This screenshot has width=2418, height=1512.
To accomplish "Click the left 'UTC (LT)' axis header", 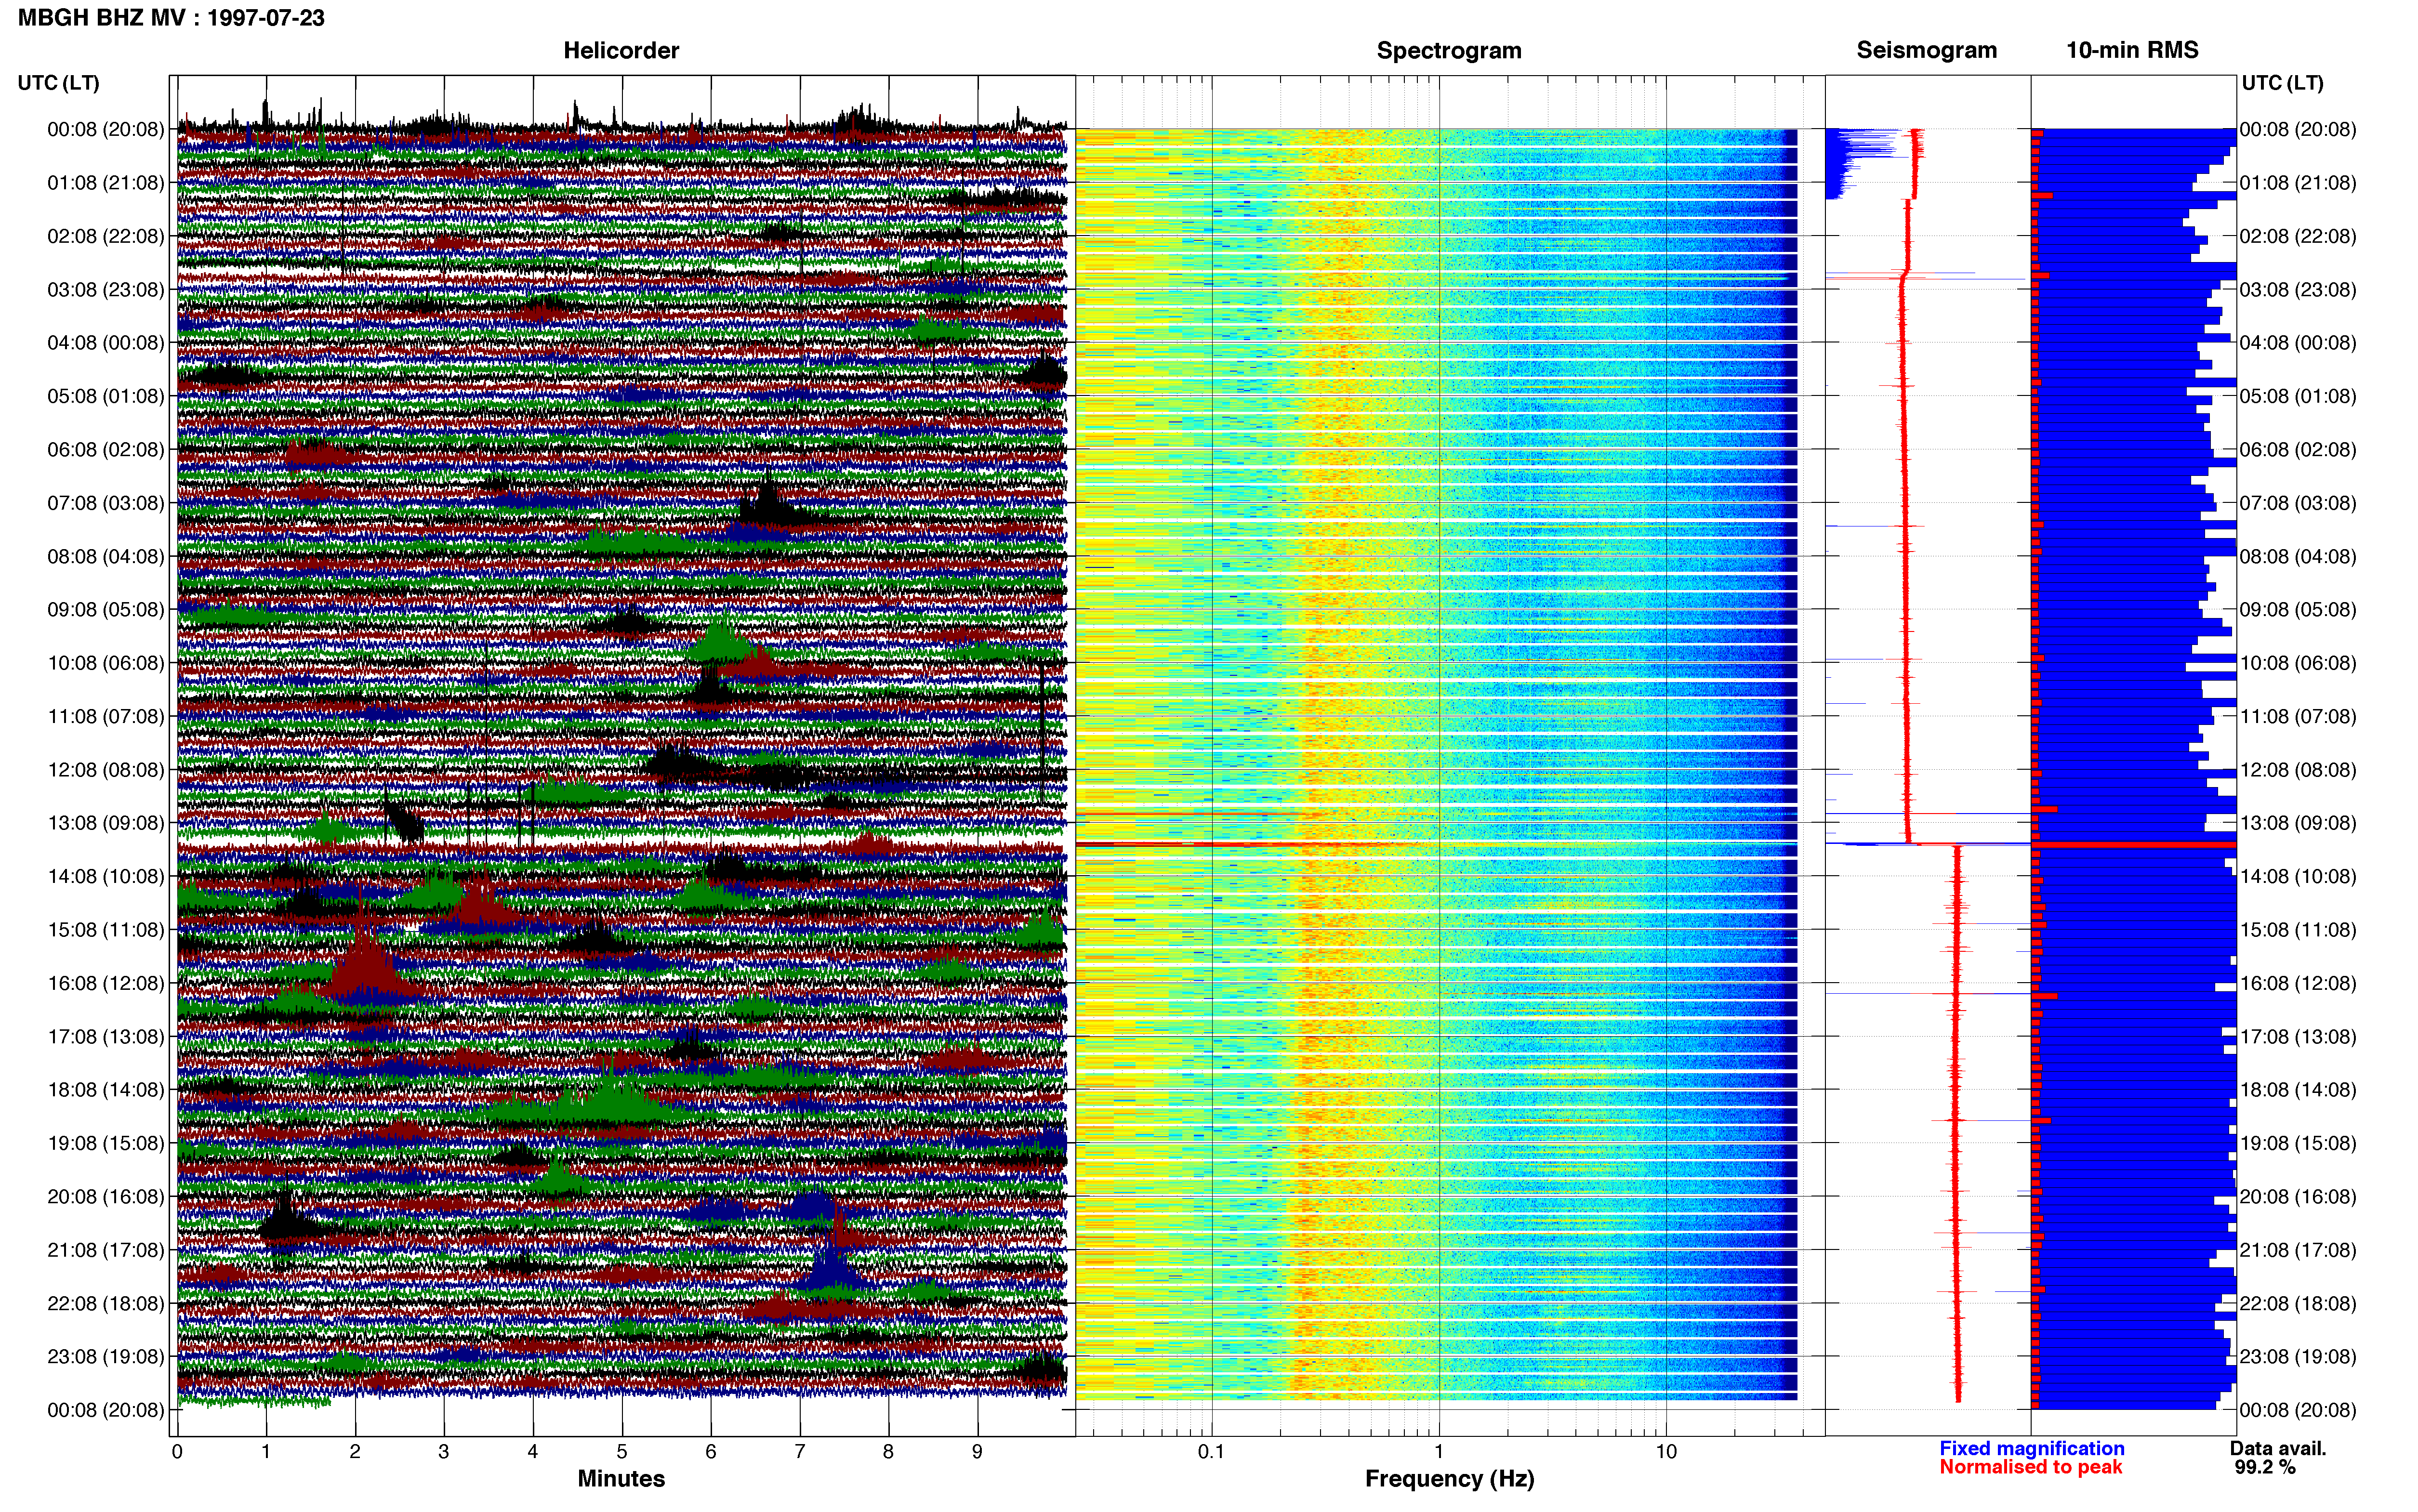I will point(58,83).
